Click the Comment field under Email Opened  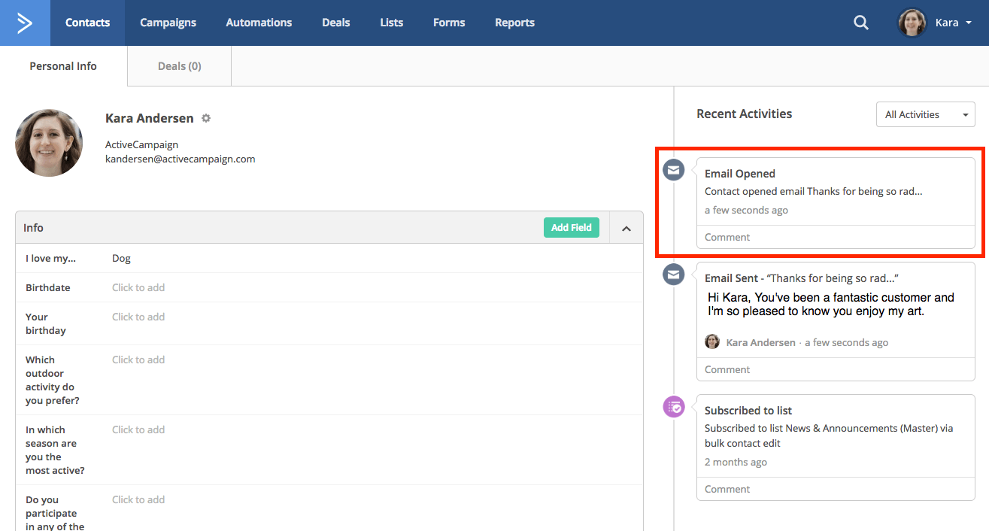[x=836, y=236]
